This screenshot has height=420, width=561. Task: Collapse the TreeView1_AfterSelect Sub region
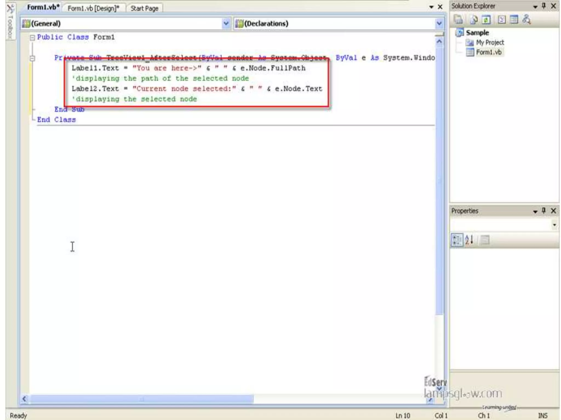(x=32, y=58)
